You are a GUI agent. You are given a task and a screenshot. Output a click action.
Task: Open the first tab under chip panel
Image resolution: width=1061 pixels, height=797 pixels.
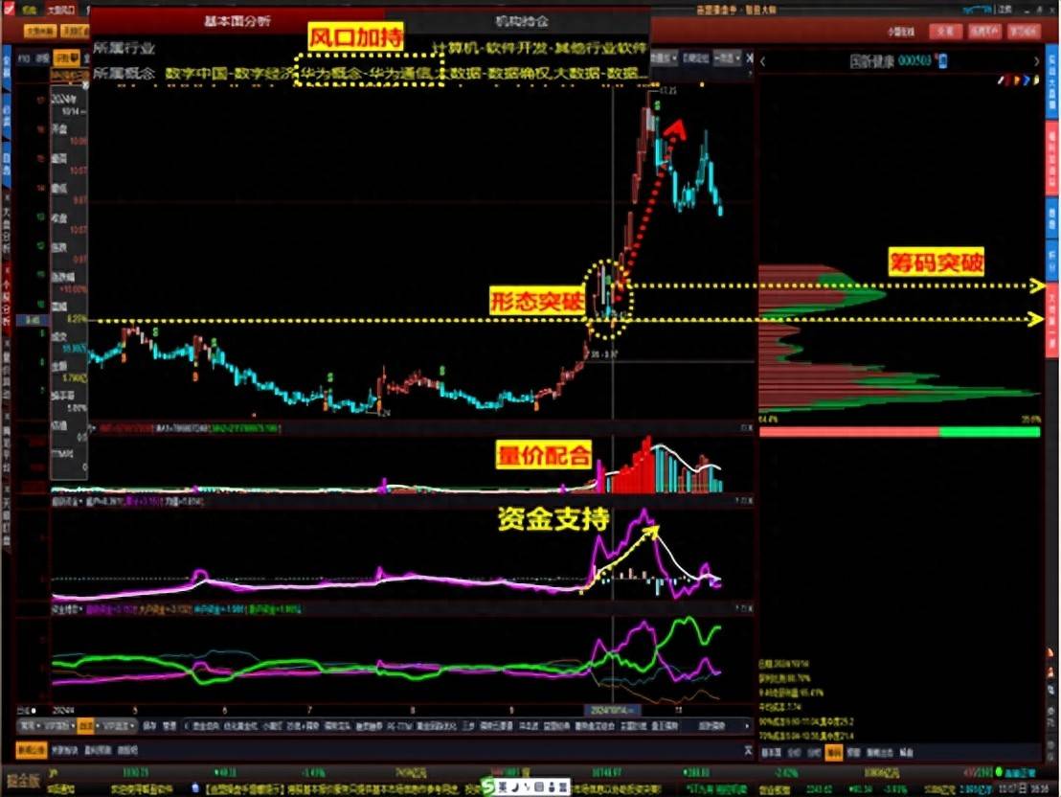[772, 752]
